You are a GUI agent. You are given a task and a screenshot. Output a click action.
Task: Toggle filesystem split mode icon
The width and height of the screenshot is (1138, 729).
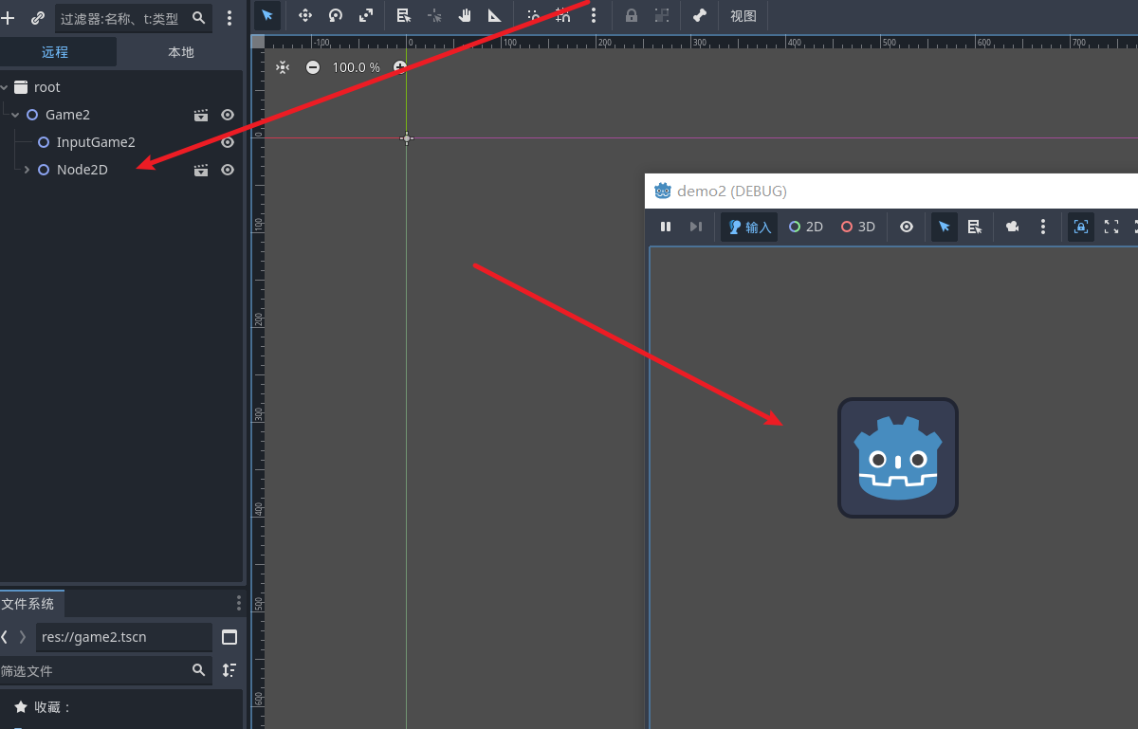[x=229, y=637]
